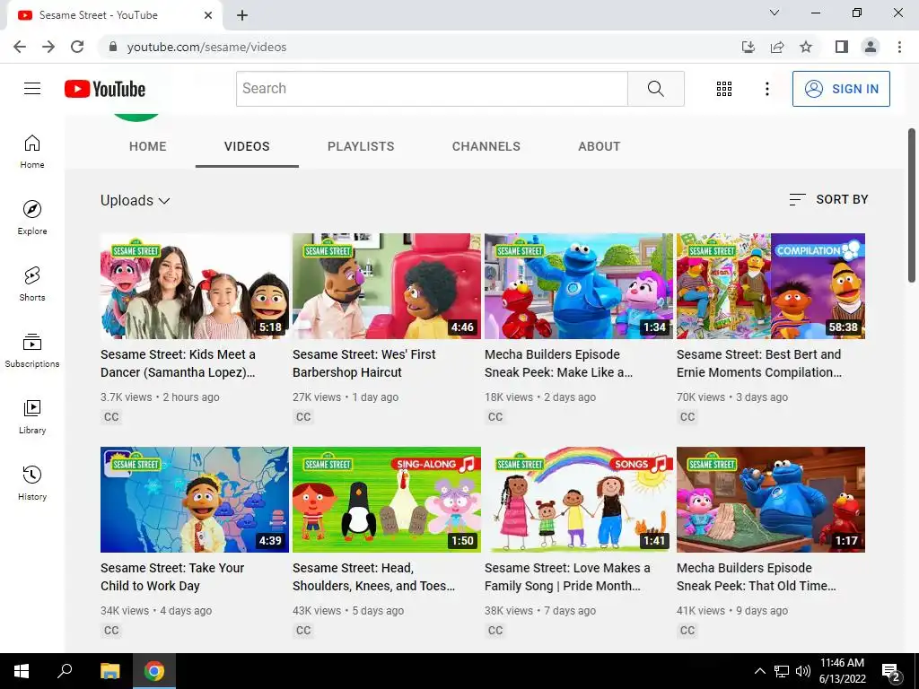Click title 'Sneak Peek: That Old Time...'
The height and width of the screenshot is (689, 919).
coord(756,577)
